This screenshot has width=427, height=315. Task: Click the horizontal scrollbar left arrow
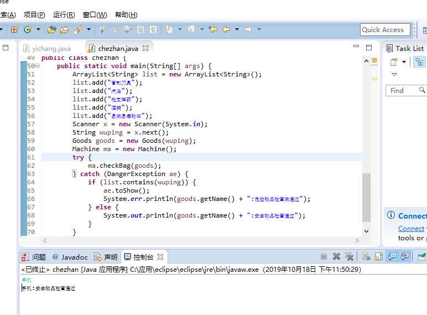coord(45,240)
